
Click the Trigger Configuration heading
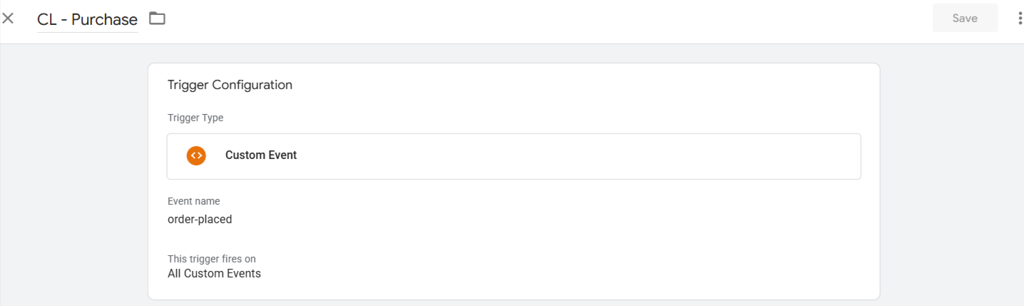coord(230,85)
